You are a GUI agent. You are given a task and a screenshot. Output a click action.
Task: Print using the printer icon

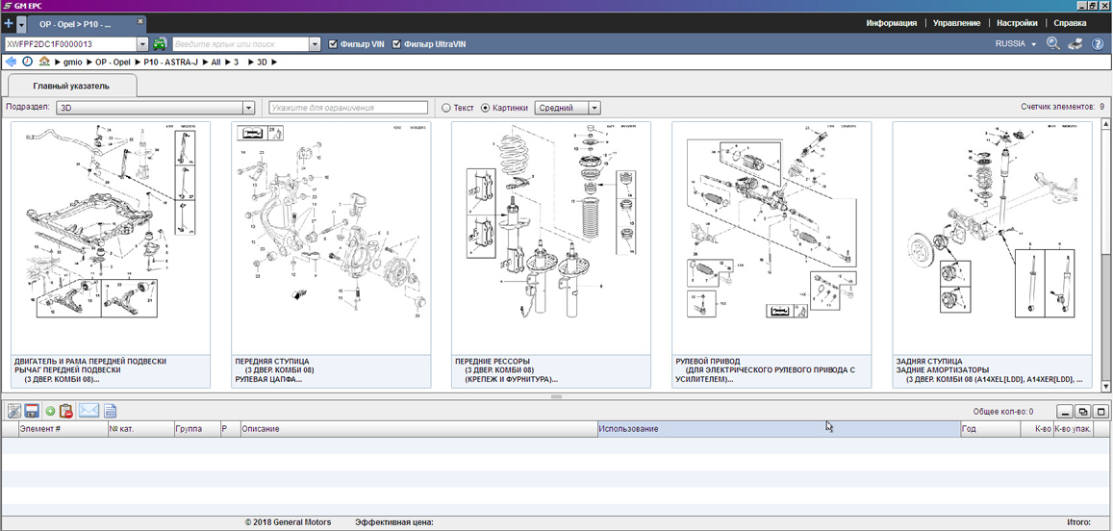(x=1075, y=44)
